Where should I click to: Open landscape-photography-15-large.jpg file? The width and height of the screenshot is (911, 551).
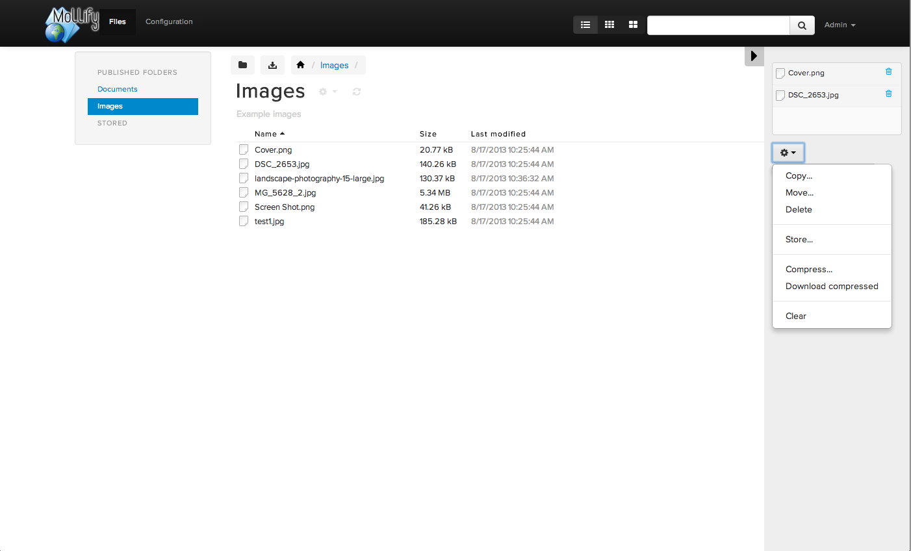[x=319, y=178]
